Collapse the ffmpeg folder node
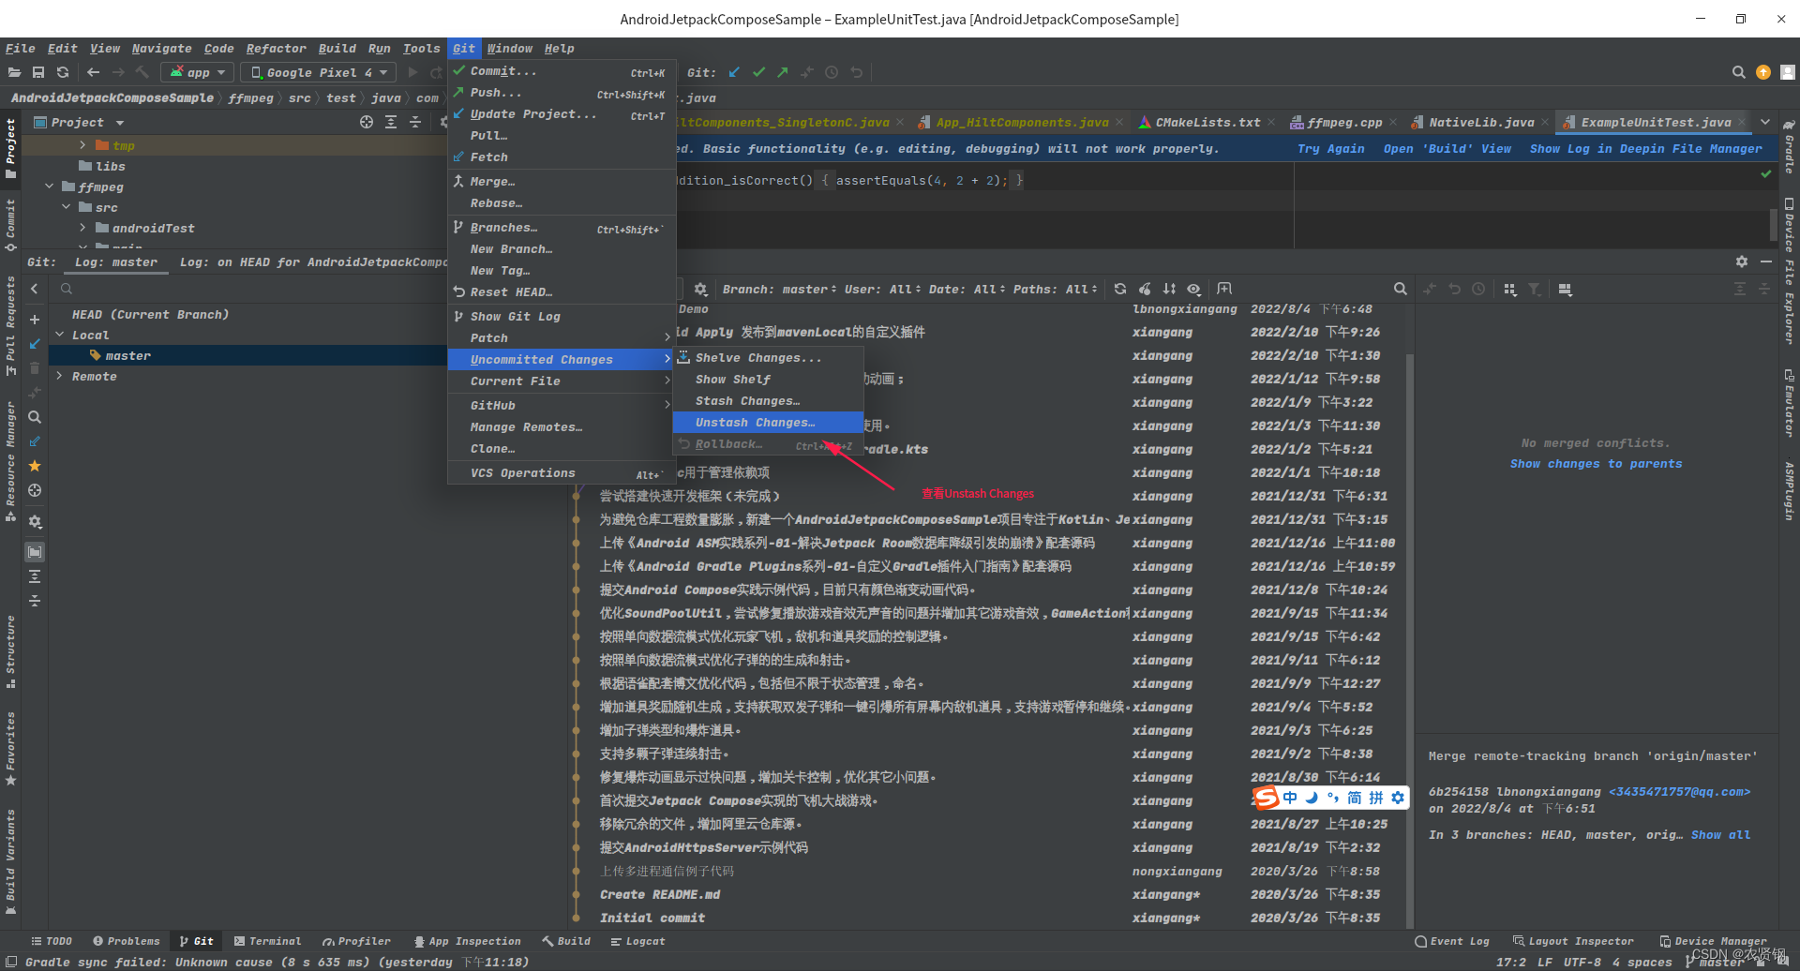The height and width of the screenshot is (971, 1800). 49,187
